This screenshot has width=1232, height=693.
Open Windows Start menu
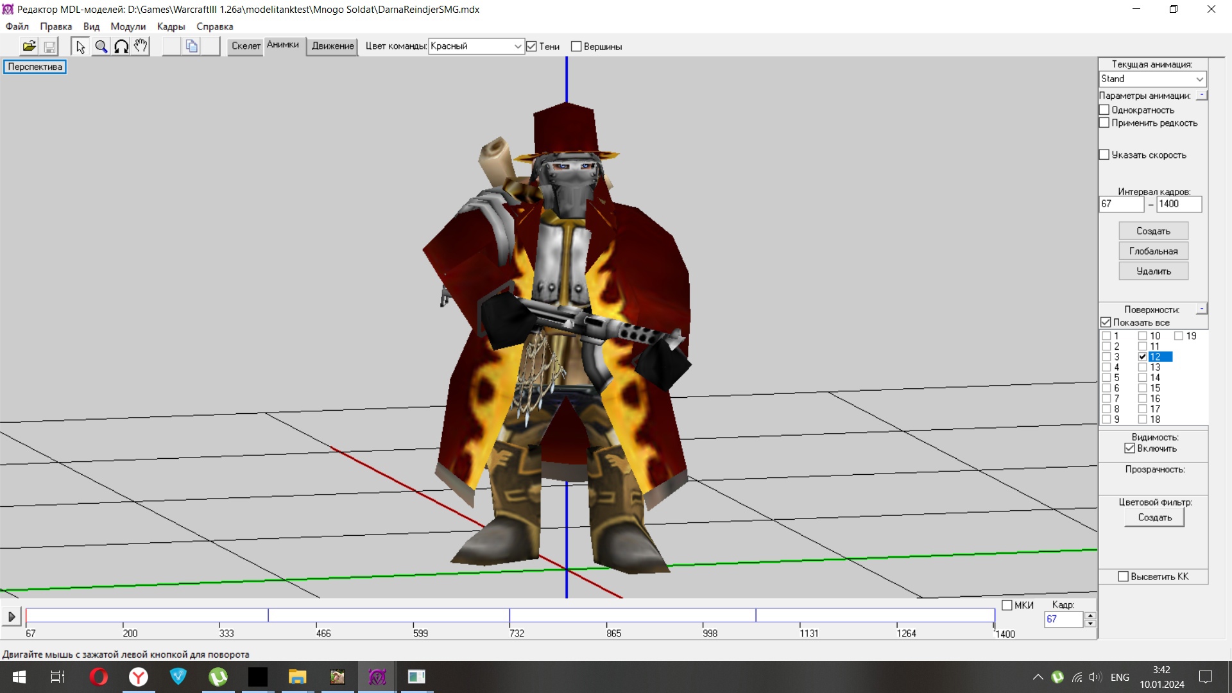(x=19, y=677)
